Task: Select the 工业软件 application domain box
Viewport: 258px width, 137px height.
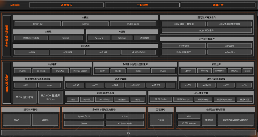Action: click(x=142, y=5)
